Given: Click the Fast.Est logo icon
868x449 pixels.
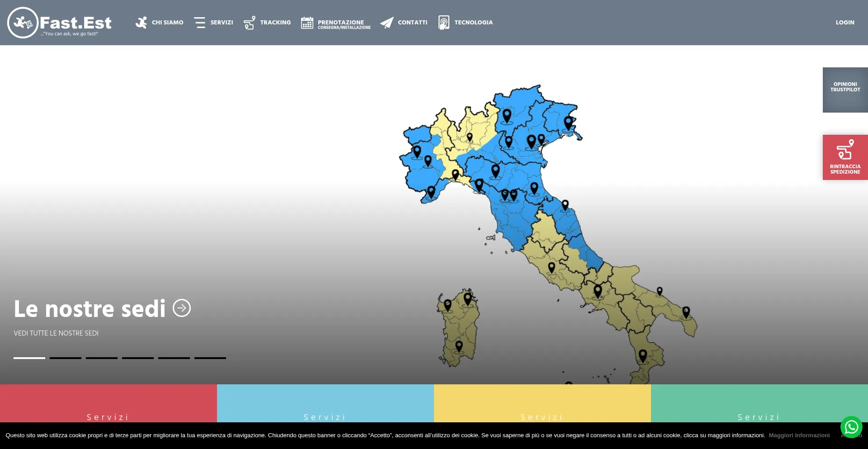Looking at the screenshot, I should (23, 23).
